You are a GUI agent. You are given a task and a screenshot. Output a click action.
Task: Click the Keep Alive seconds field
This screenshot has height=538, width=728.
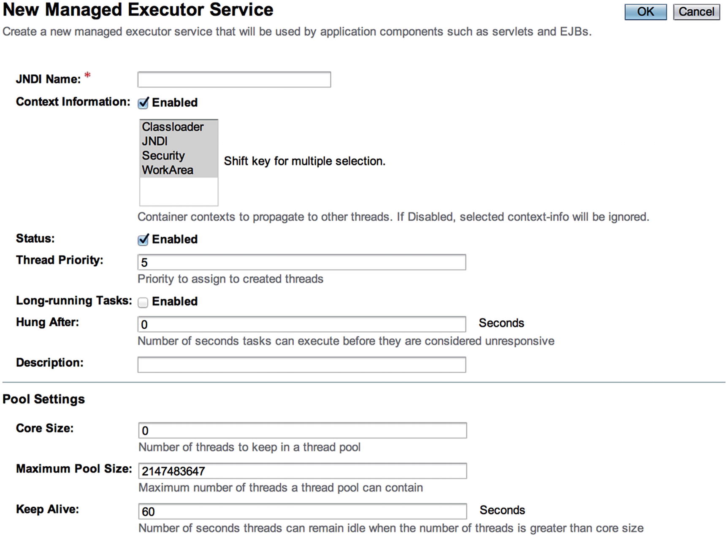(303, 511)
